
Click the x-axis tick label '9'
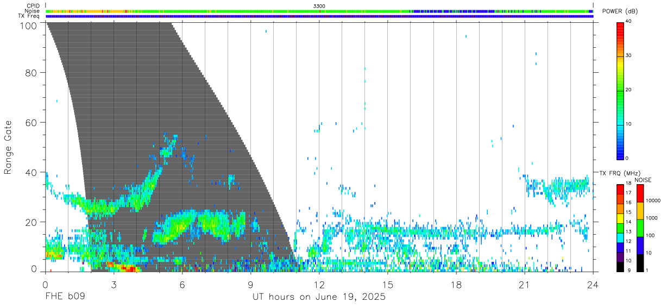click(250, 285)
